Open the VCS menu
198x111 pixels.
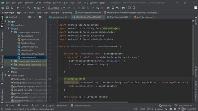pos(86,3)
